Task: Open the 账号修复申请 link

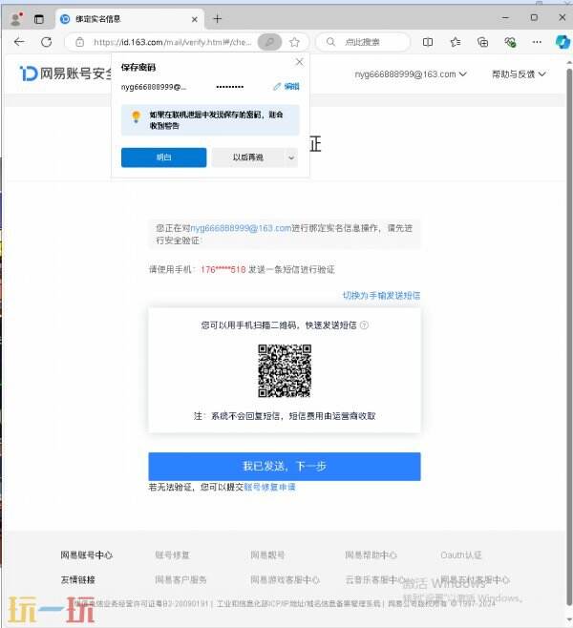Action: pos(269,487)
